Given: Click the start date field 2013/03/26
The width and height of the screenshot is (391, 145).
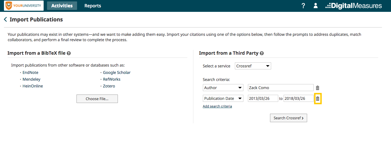Looking at the screenshot, I should point(263,98).
